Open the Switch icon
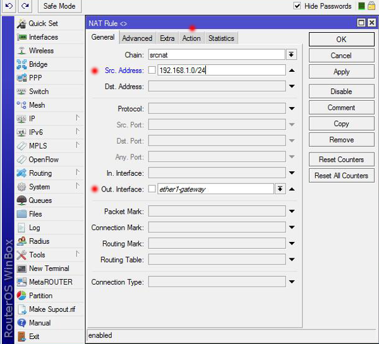This screenshot has height=344, width=379. [21, 91]
